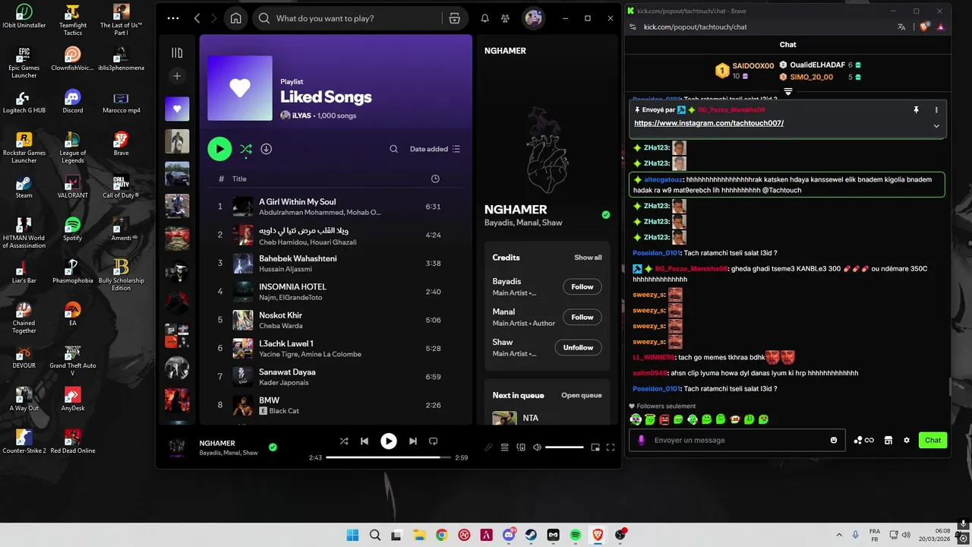
Task: Skip to next track in Spotify
Action: pos(412,441)
